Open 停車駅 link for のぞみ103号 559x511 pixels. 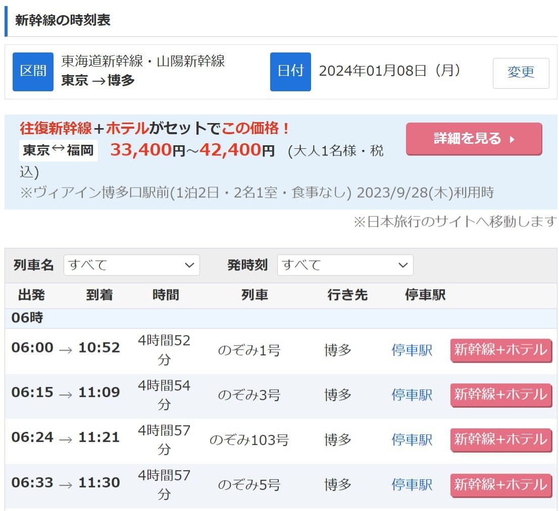point(412,440)
